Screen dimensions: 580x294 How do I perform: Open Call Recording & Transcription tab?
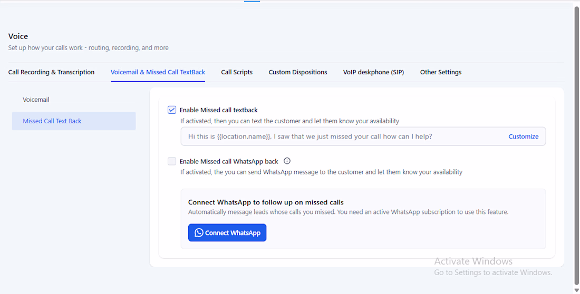(x=52, y=72)
